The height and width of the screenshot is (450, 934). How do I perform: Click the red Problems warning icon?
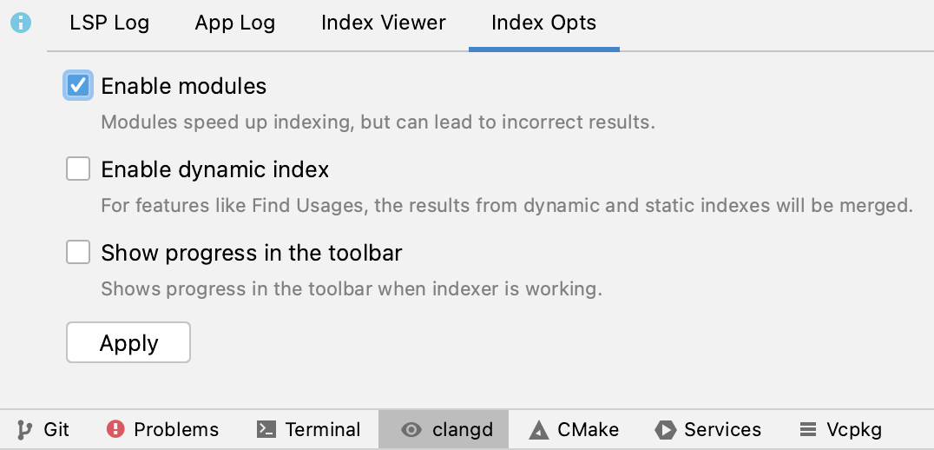[115, 430]
